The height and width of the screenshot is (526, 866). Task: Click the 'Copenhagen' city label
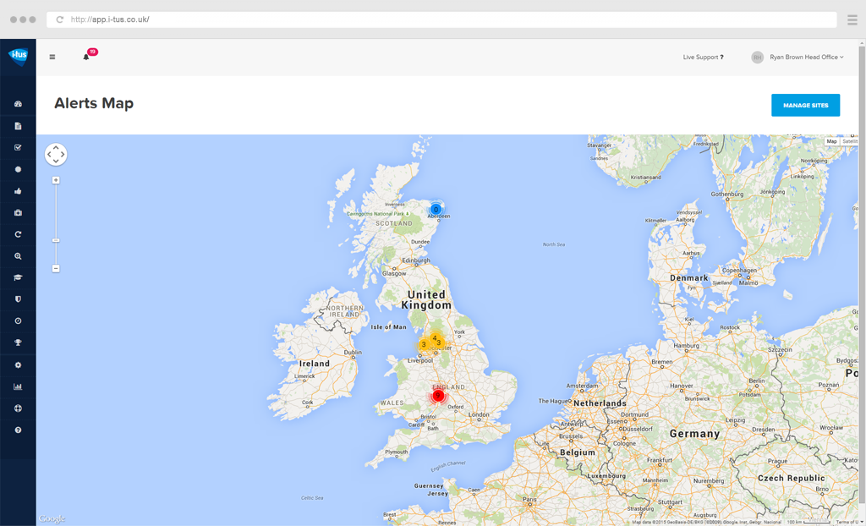[739, 271]
